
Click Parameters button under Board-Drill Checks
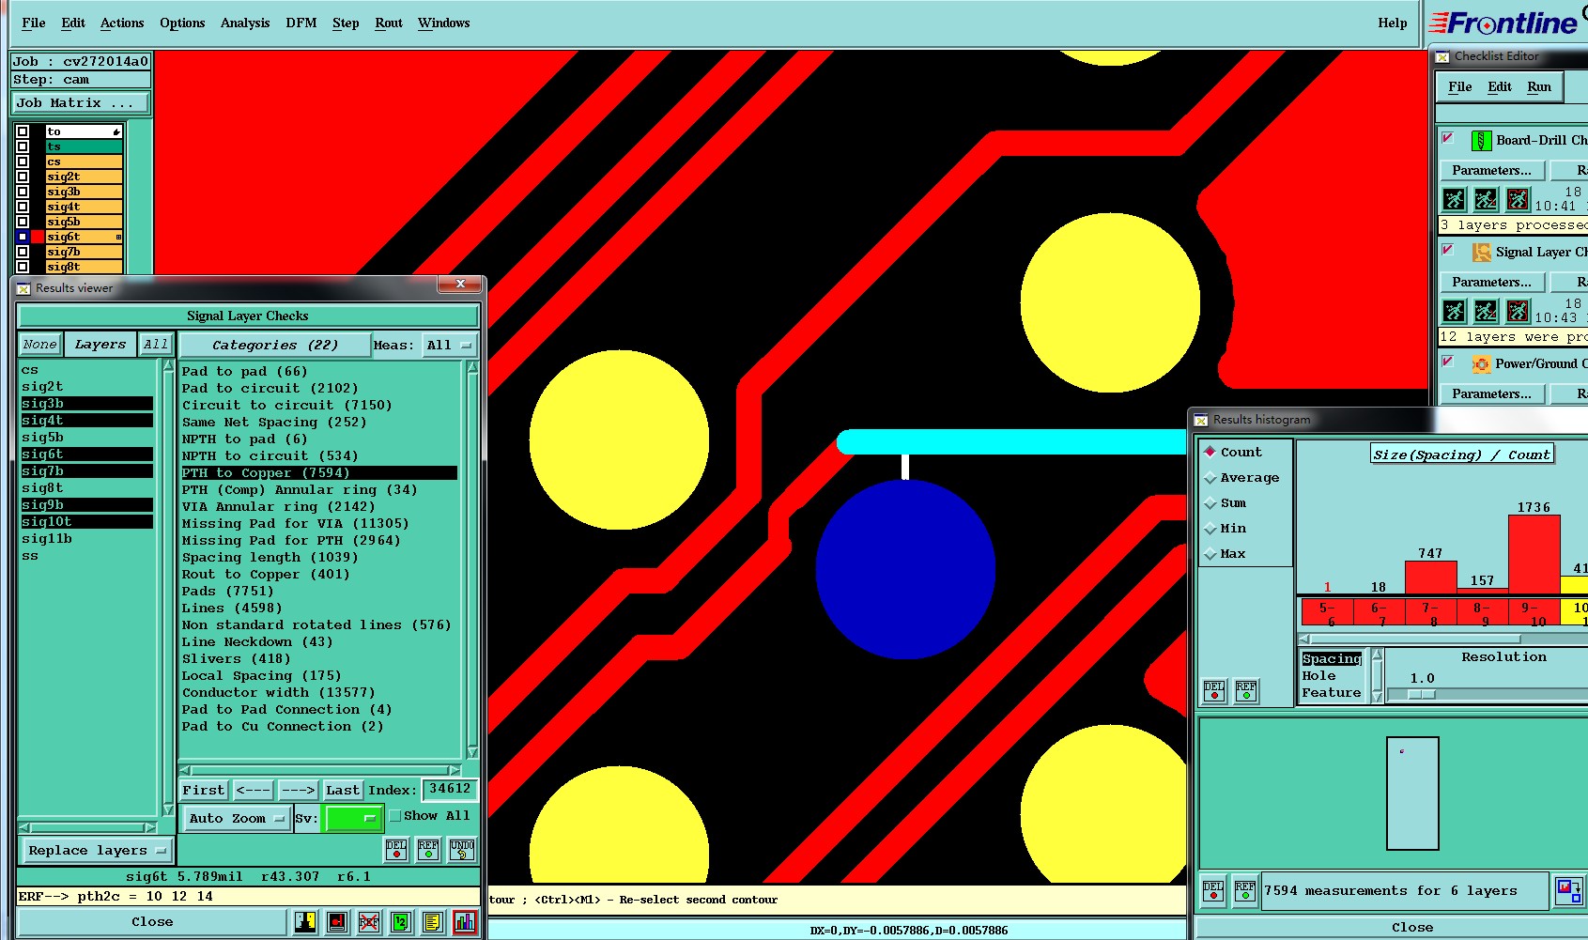click(1491, 170)
